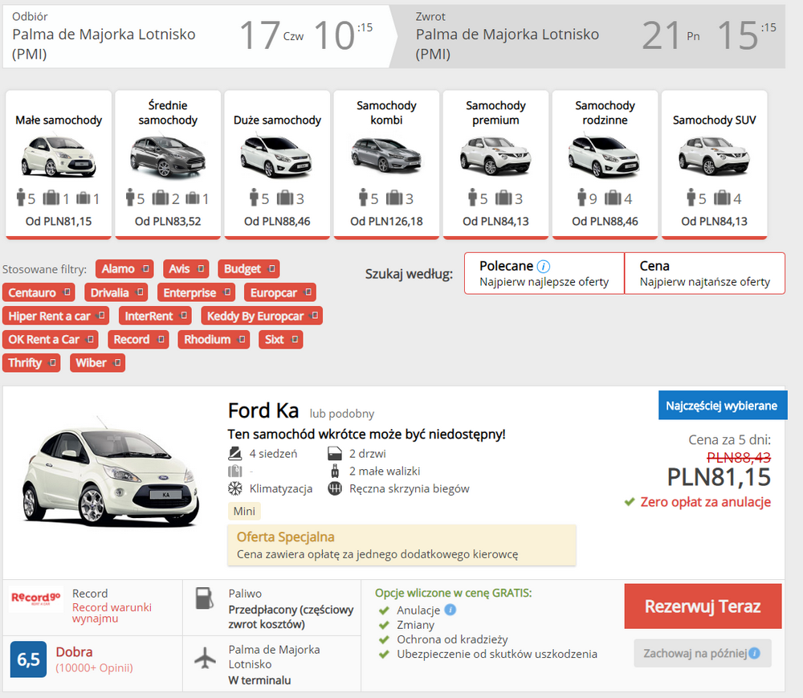Edit the Odbiór pickup location section
The height and width of the screenshot is (698, 803).
point(198,36)
